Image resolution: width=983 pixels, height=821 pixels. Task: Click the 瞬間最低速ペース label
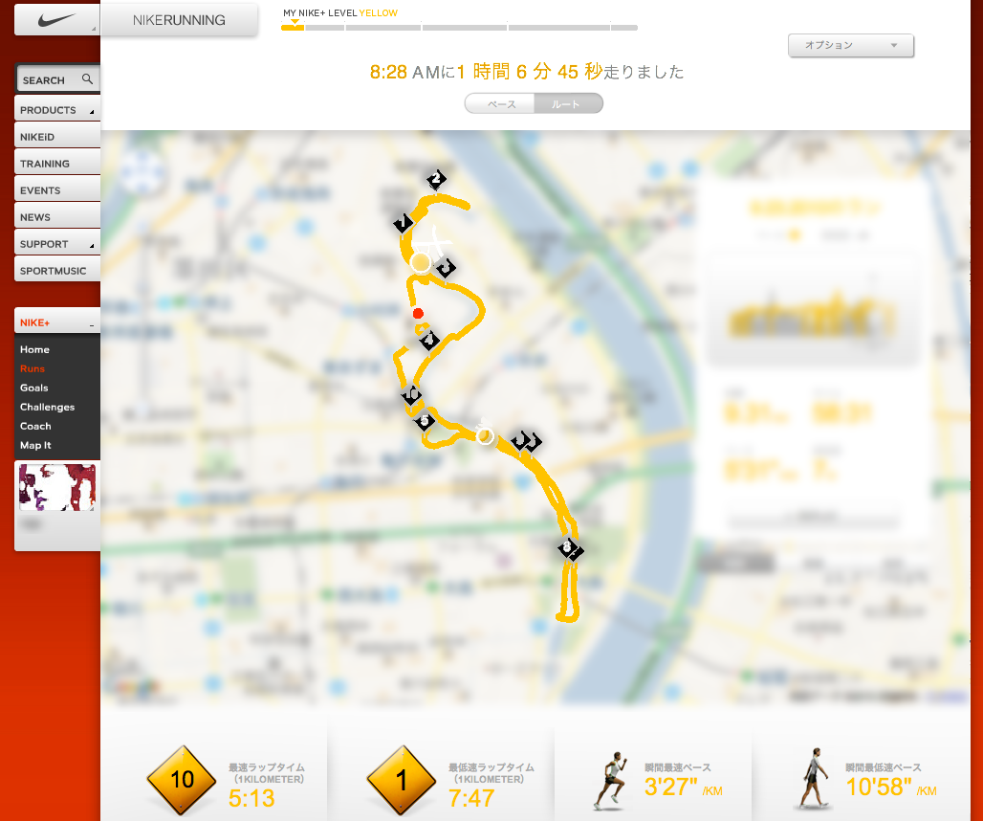884,767
